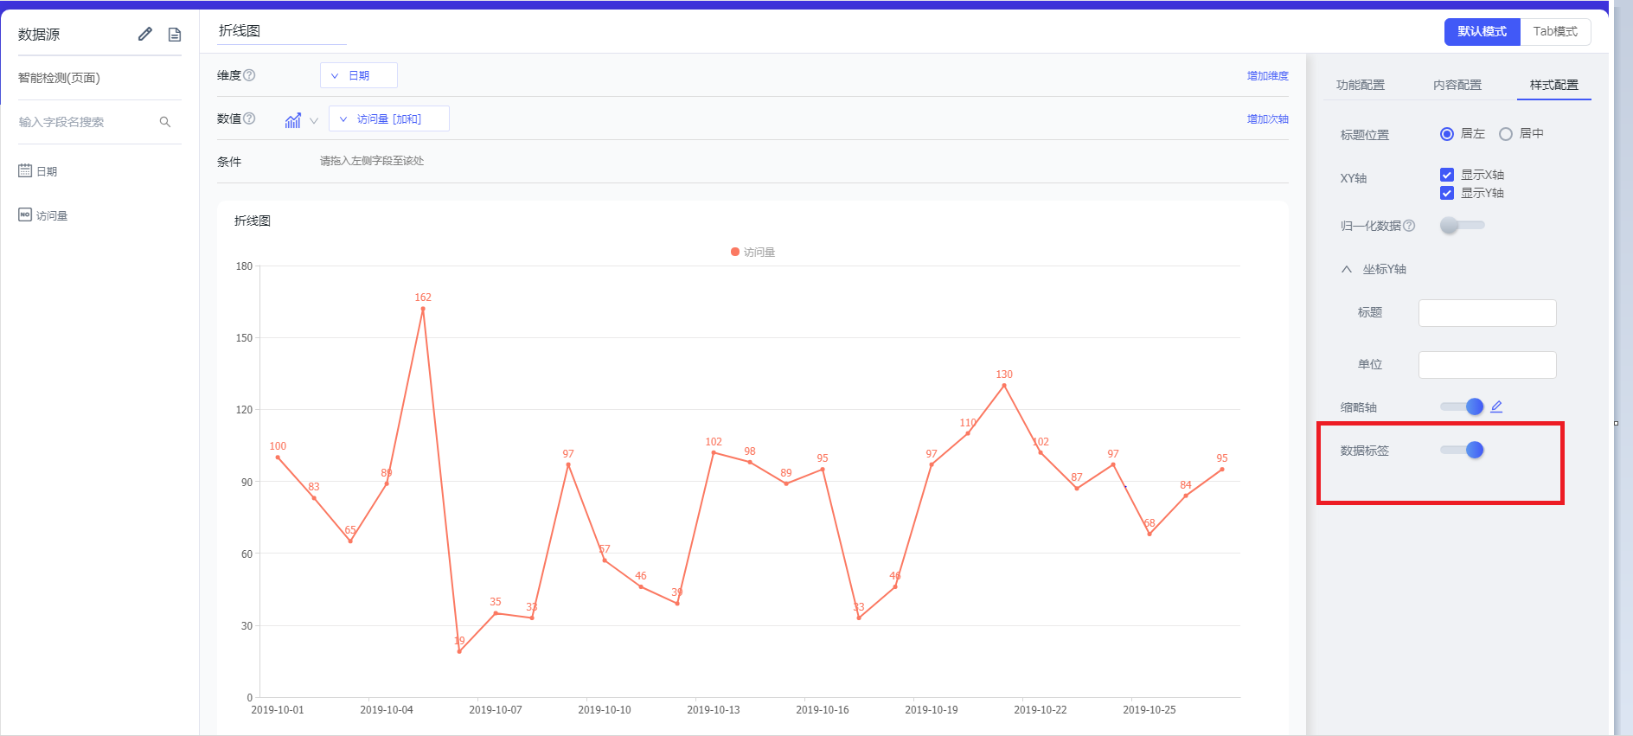
Task: Collapse the 坐标Y轴 section
Action: tap(1347, 270)
